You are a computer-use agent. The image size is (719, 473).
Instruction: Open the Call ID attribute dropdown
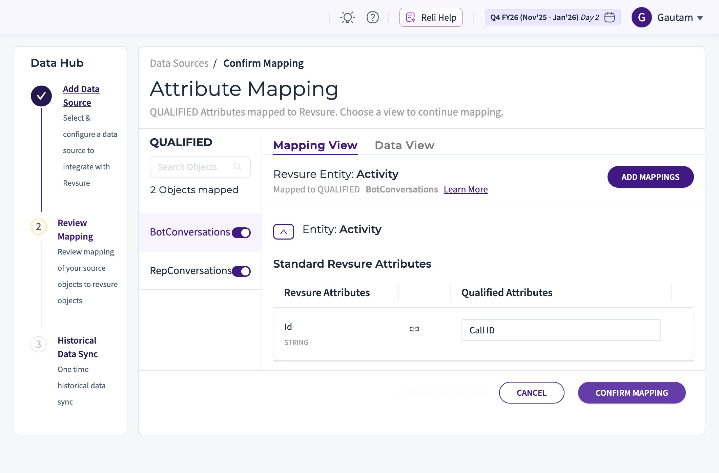[x=561, y=330]
